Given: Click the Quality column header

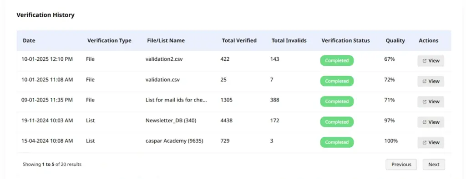Looking at the screenshot, I should [395, 40].
